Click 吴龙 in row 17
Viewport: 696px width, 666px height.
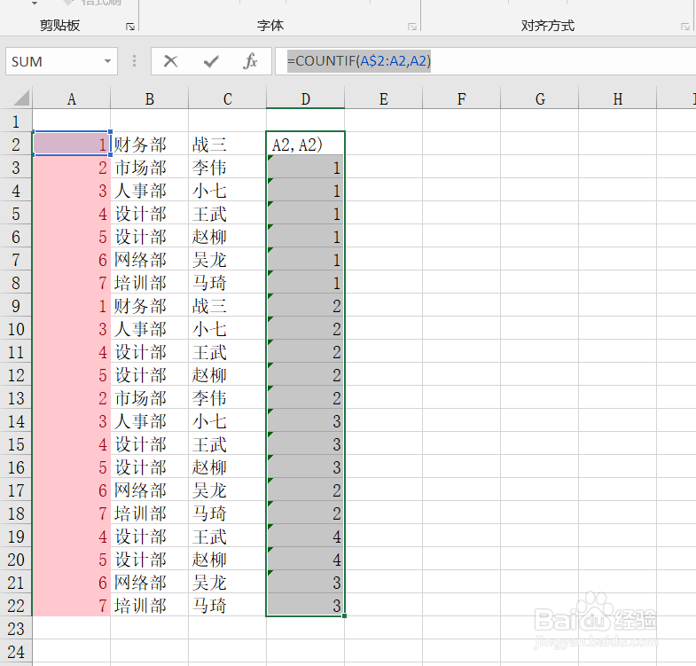pyautogui.click(x=209, y=490)
